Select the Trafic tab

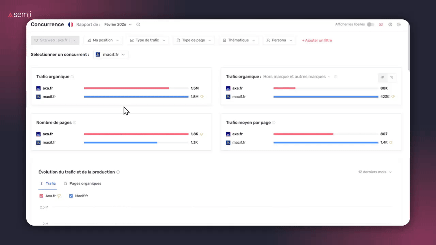click(48, 183)
